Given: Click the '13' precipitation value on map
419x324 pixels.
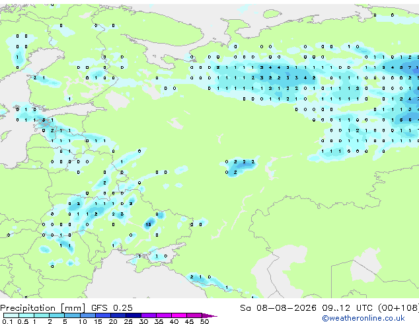Looking at the screenshot, I should coord(148,225).
